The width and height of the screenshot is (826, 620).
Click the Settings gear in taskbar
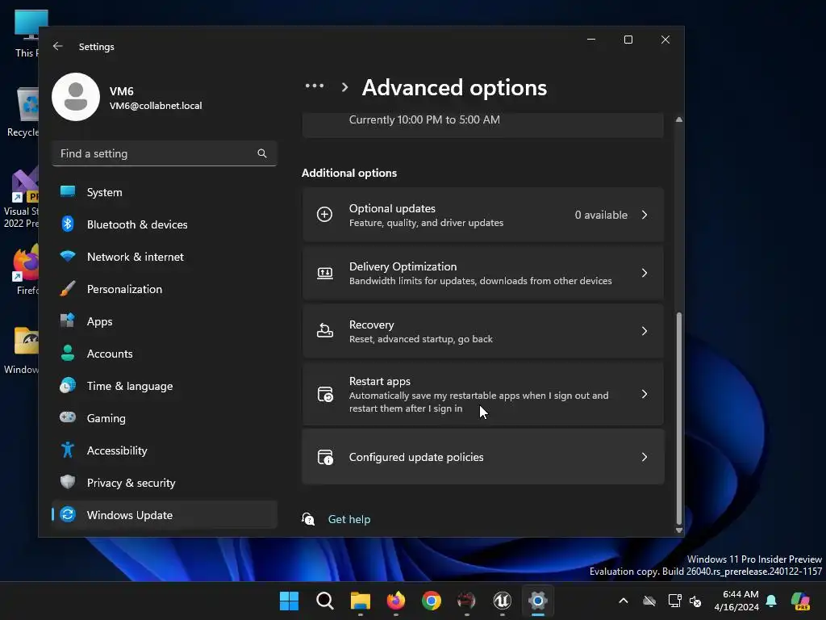click(x=538, y=601)
